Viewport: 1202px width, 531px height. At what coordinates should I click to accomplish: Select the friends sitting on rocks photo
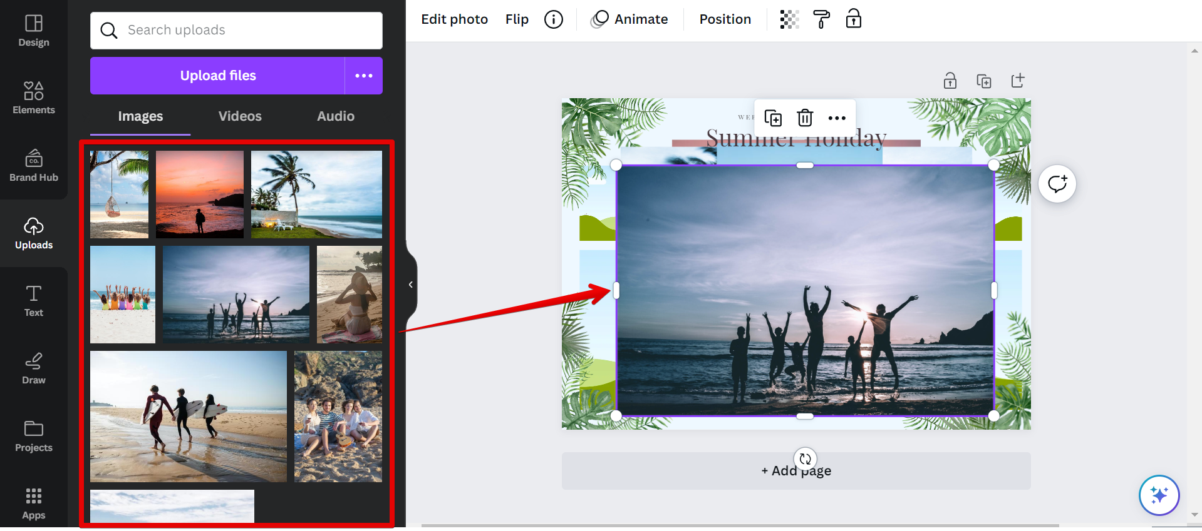[x=338, y=417]
